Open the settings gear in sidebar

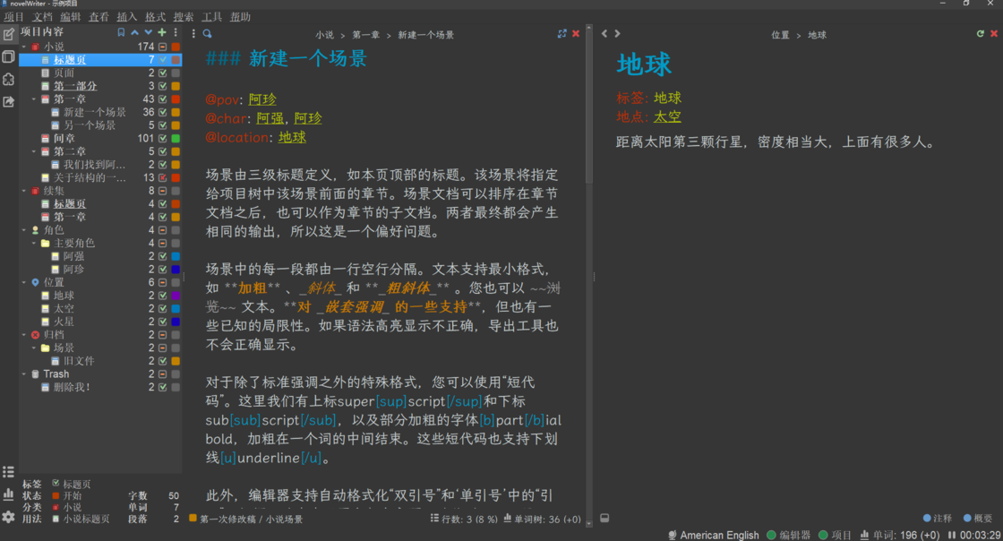pyautogui.click(x=9, y=517)
